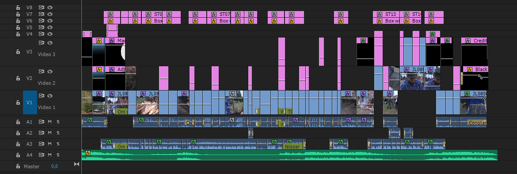Toggle Video 3 track output eye
The height and width of the screenshot is (174, 517).
(x=50, y=43)
